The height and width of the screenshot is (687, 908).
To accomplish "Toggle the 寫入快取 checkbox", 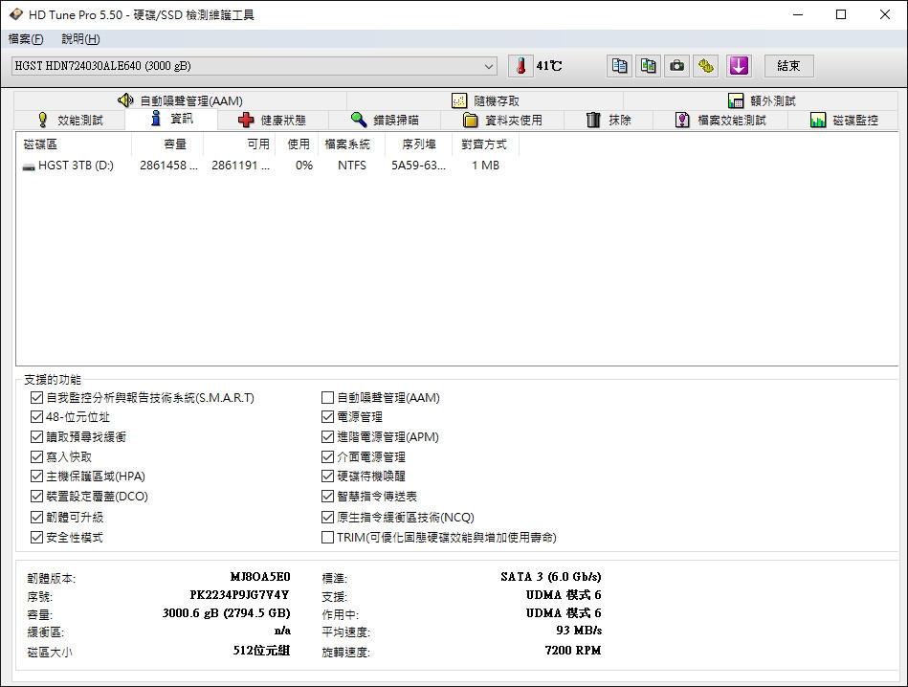I will [x=36, y=457].
